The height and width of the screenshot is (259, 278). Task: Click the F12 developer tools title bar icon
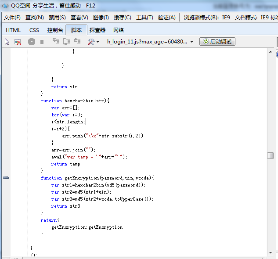[x=5, y=6]
